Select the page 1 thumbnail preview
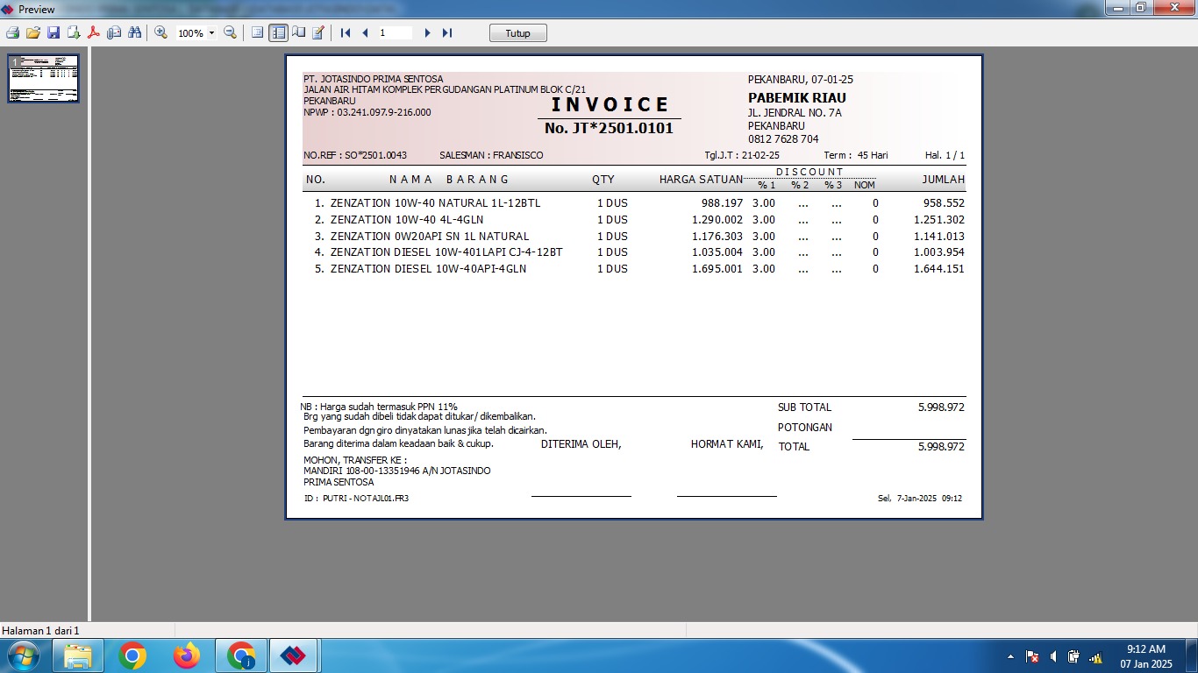The image size is (1198, 673). click(x=44, y=79)
